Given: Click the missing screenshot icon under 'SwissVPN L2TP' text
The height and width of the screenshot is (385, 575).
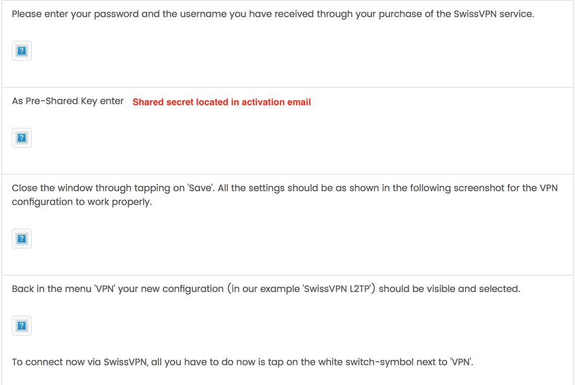Looking at the screenshot, I should (21, 325).
